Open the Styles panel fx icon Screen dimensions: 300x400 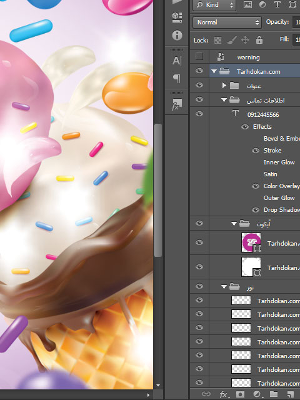tap(176, 104)
